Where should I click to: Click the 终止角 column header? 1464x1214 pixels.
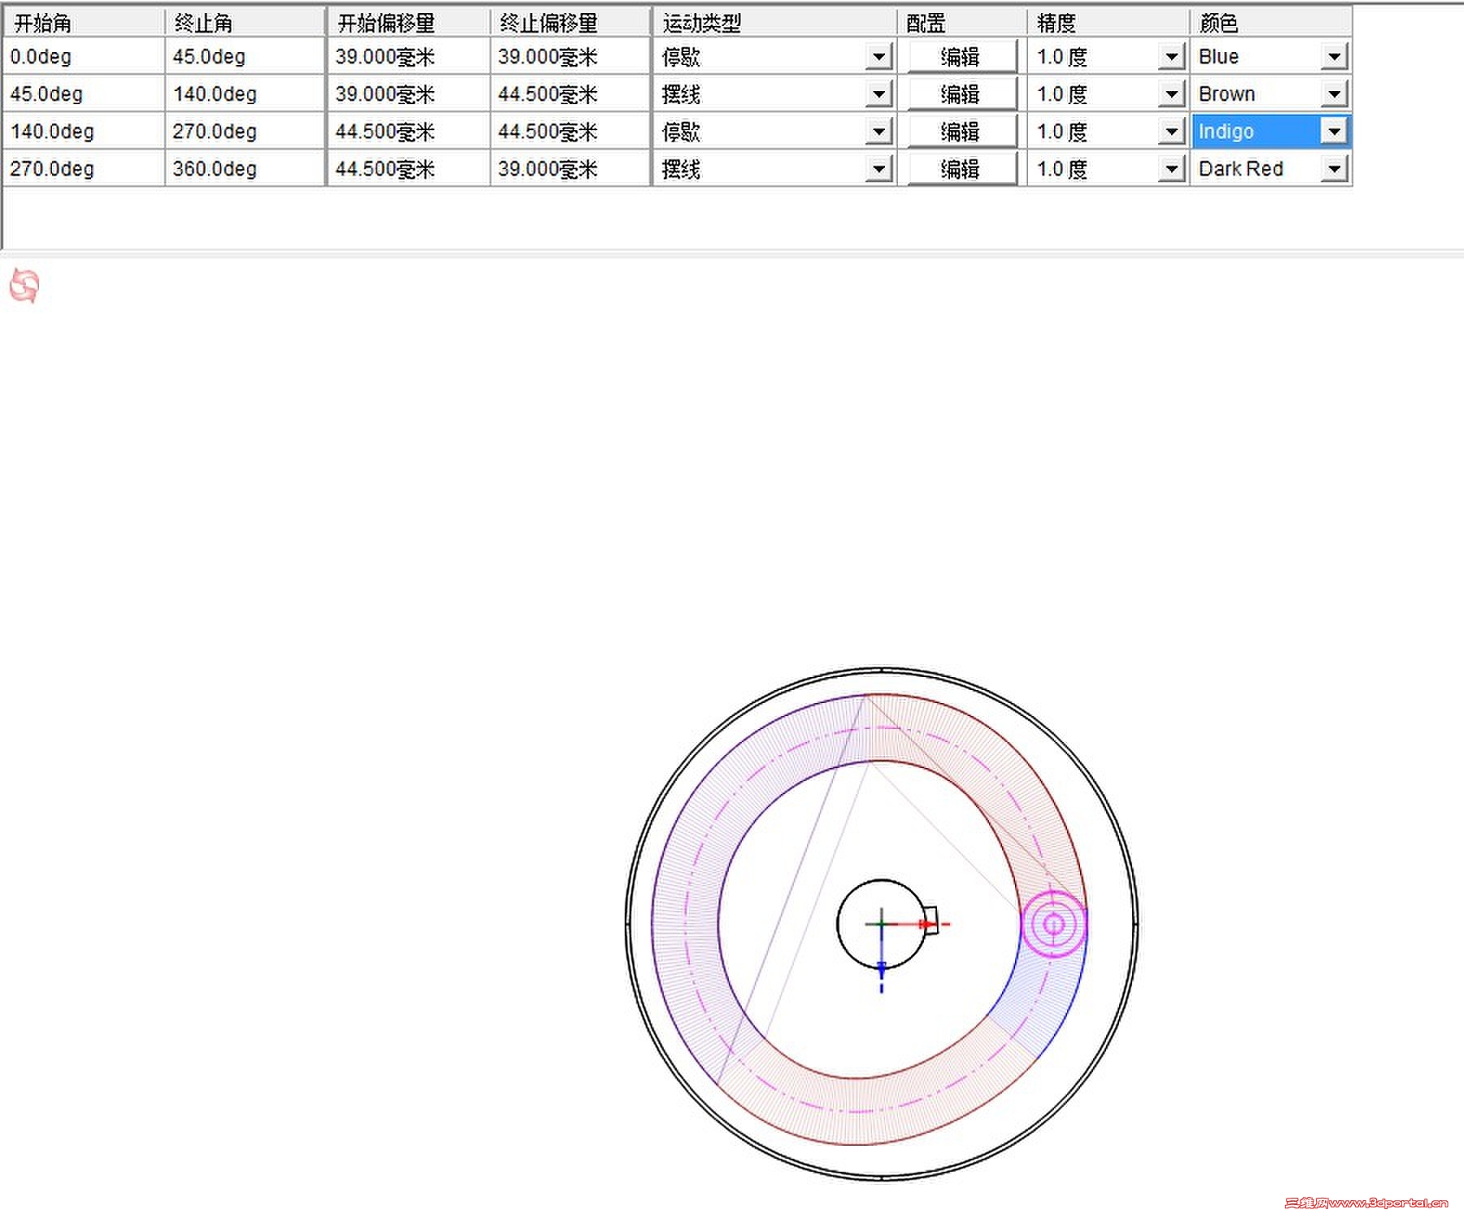pos(245,23)
